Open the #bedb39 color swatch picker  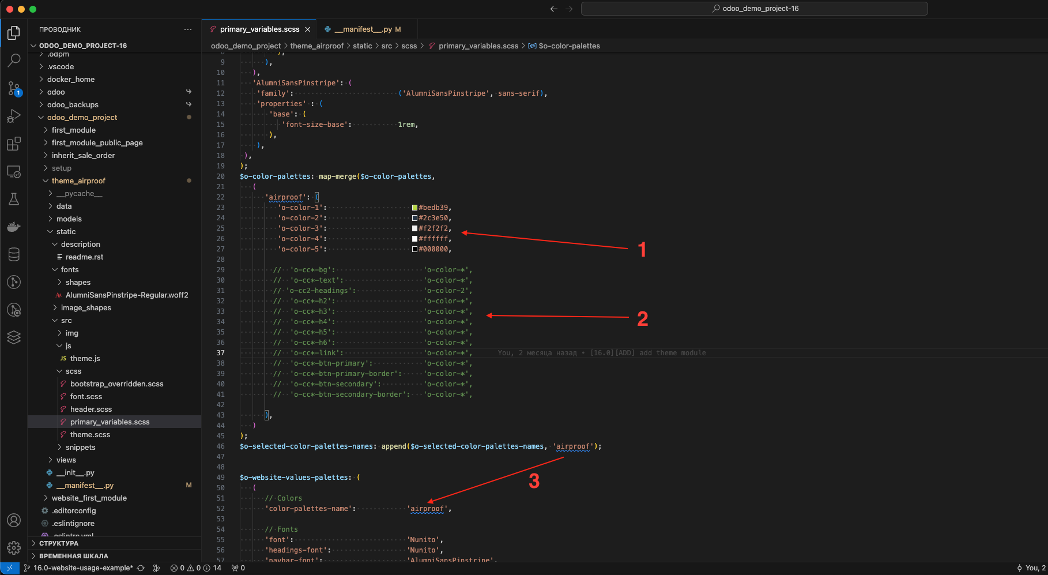pyautogui.click(x=414, y=208)
